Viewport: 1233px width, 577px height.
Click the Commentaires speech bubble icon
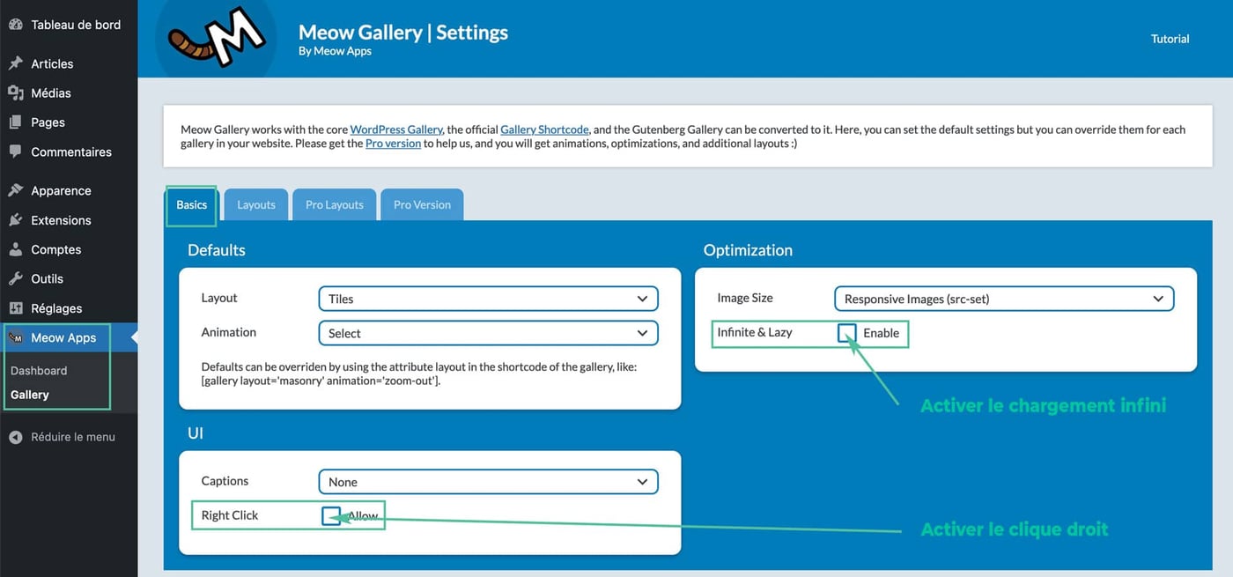click(x=15, y=152)
